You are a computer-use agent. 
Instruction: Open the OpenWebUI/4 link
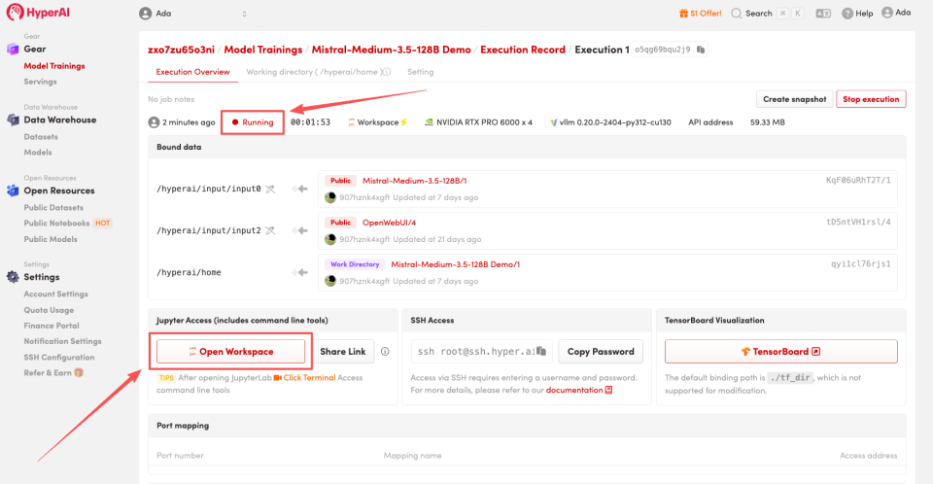(389, 223)
